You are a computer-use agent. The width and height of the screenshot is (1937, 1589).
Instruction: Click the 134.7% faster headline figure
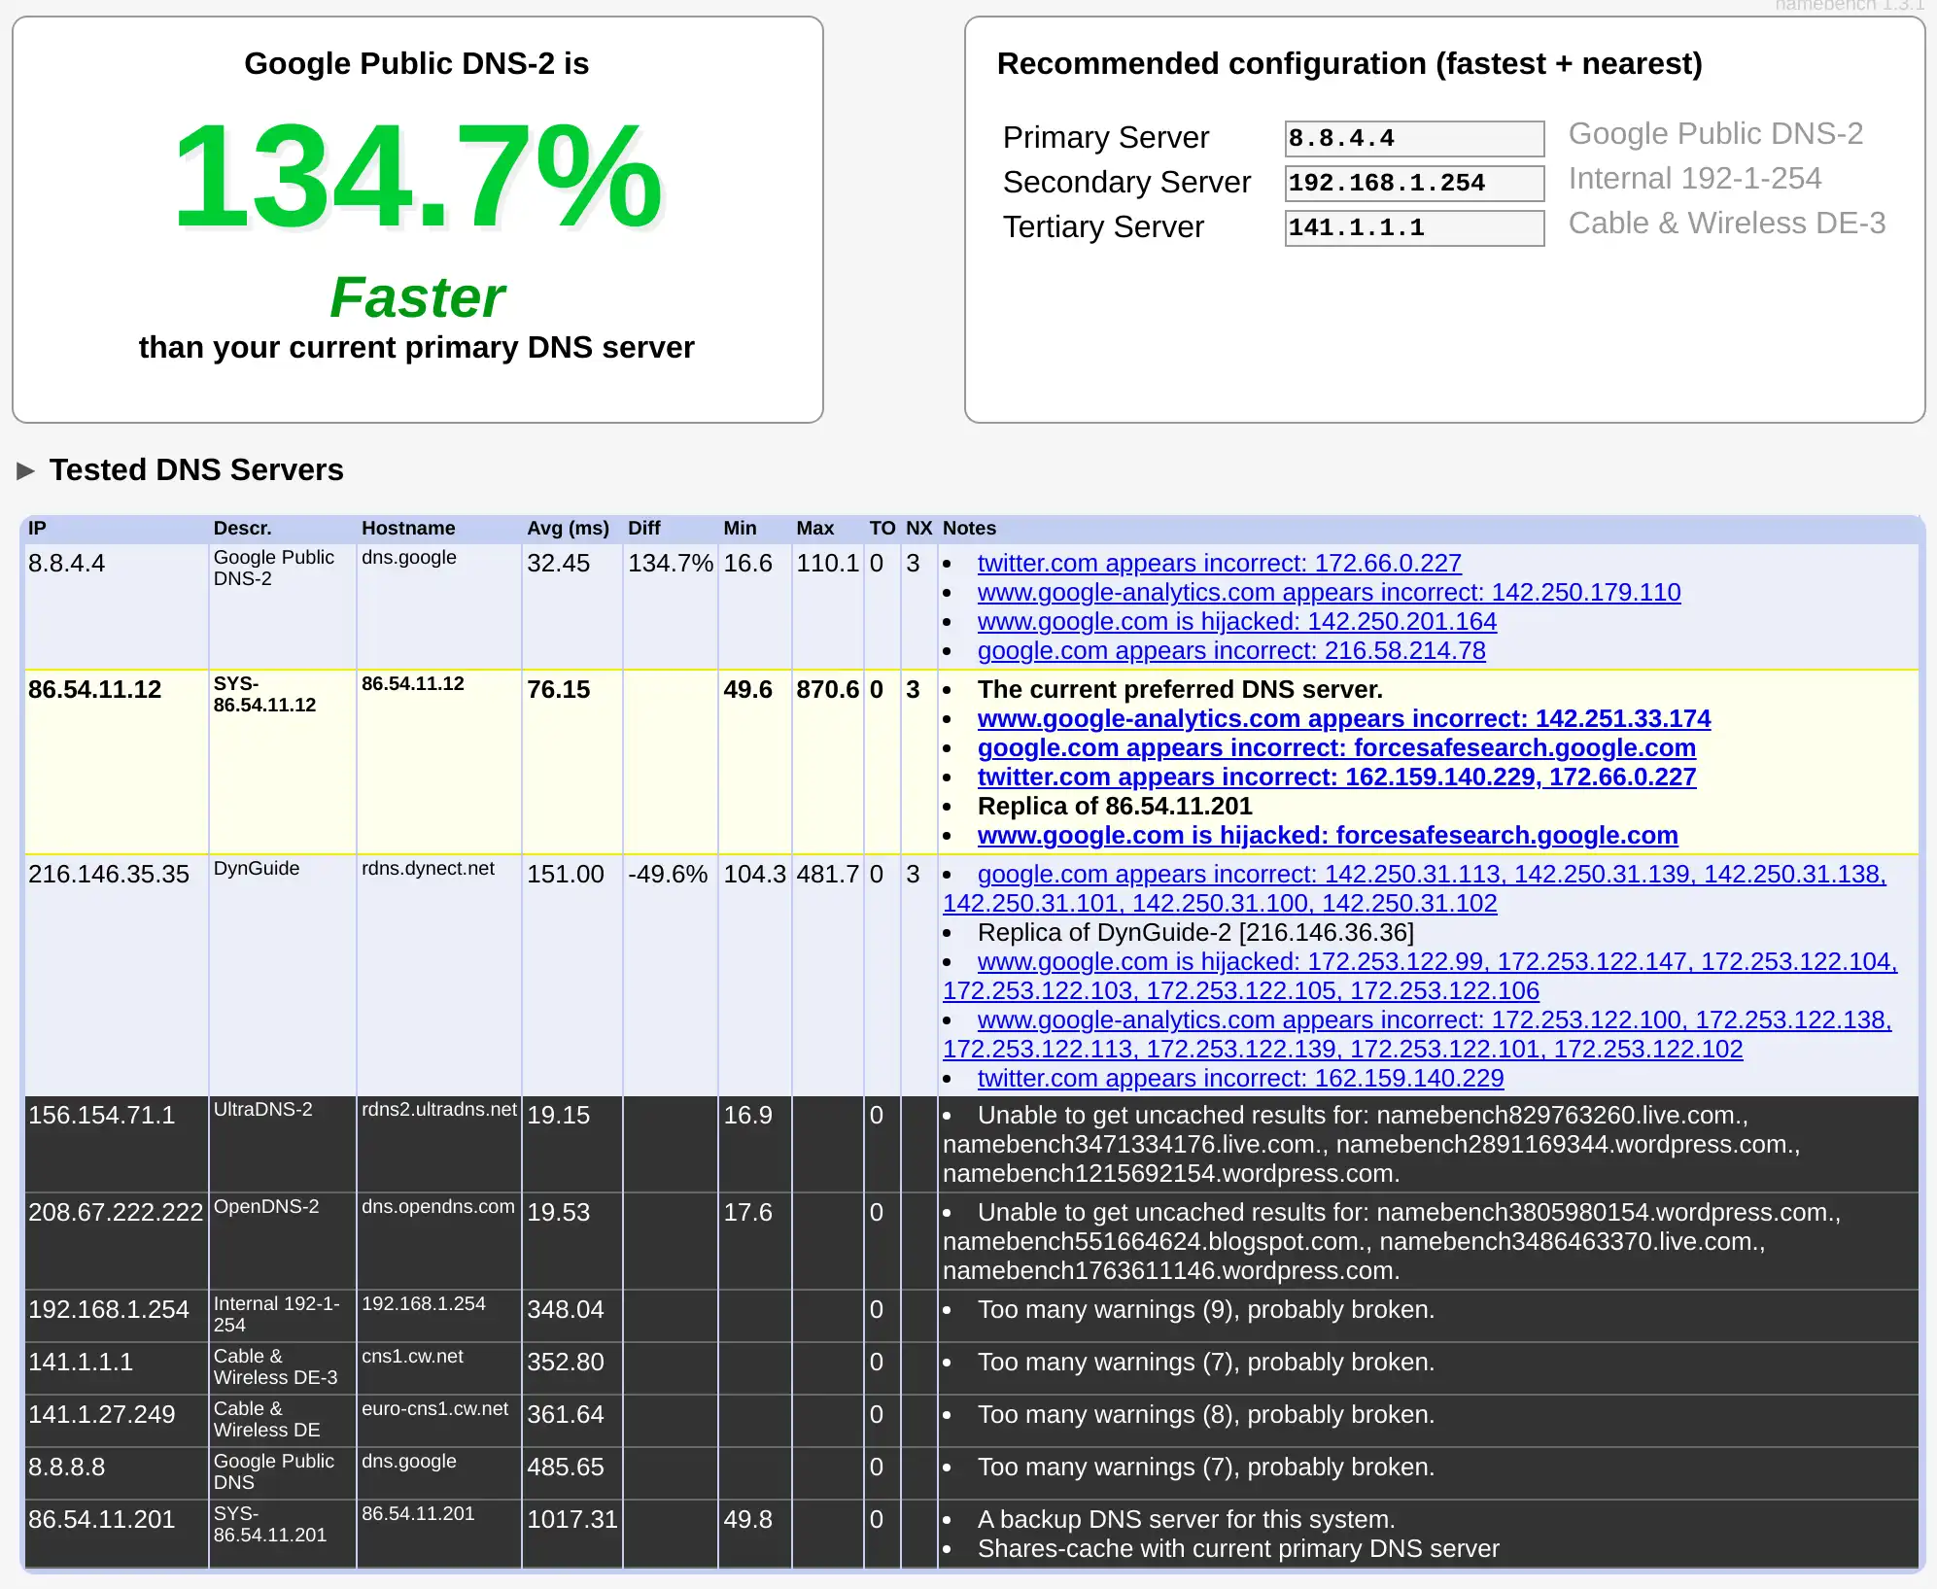pos(417,177)
